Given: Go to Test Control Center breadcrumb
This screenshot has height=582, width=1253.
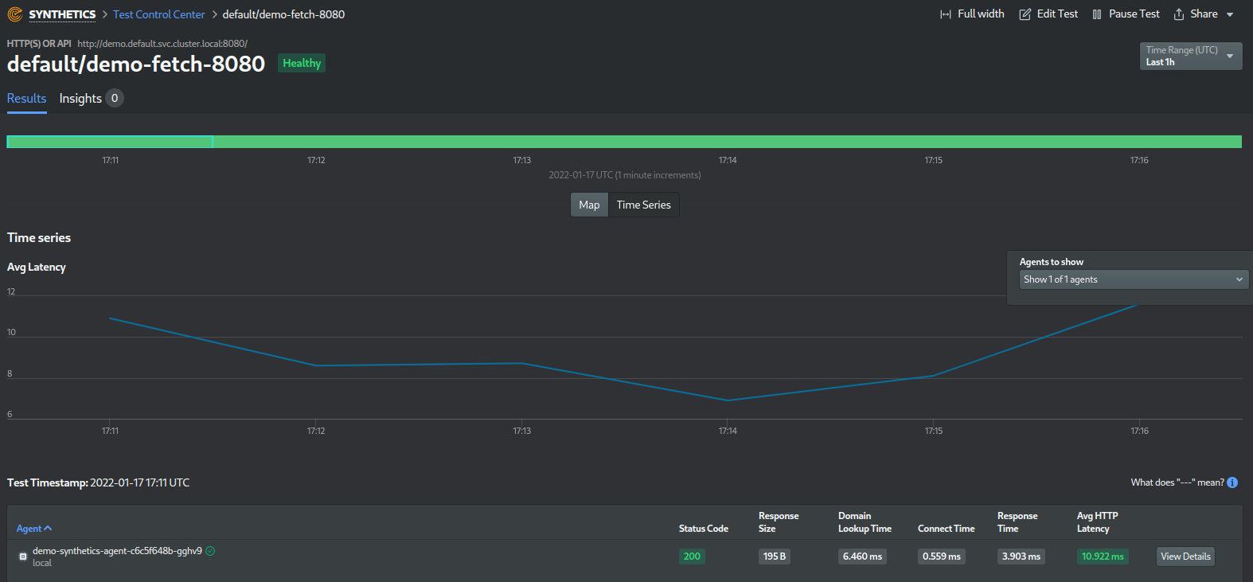Looking at the screenshot, I should pos(159,14).
